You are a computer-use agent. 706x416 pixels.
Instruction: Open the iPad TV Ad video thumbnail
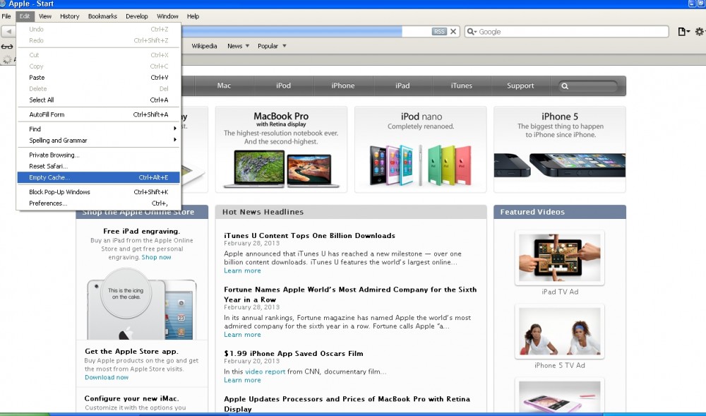(559, 258)
